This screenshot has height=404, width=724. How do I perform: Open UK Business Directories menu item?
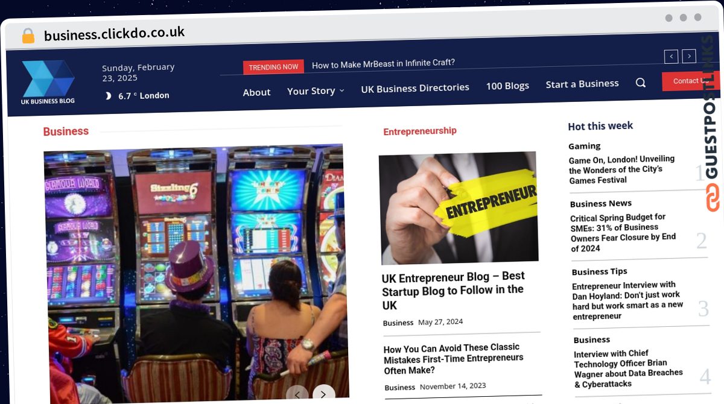coord(415,88)
